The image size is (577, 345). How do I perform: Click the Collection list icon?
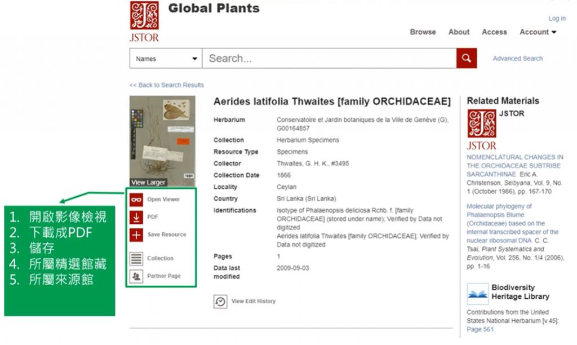pyautogui.click(x=136, y=259)
